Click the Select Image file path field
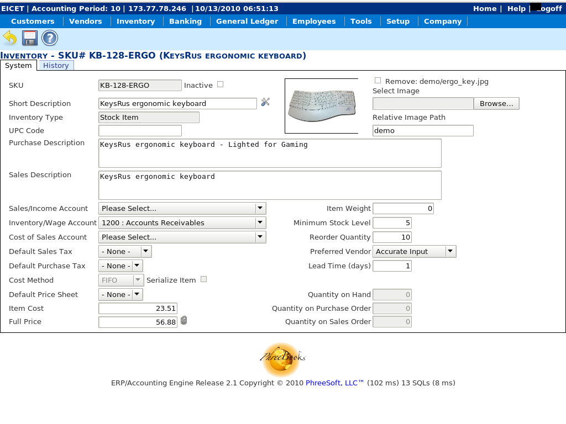The image size is (566, 424). pos(423,103)
